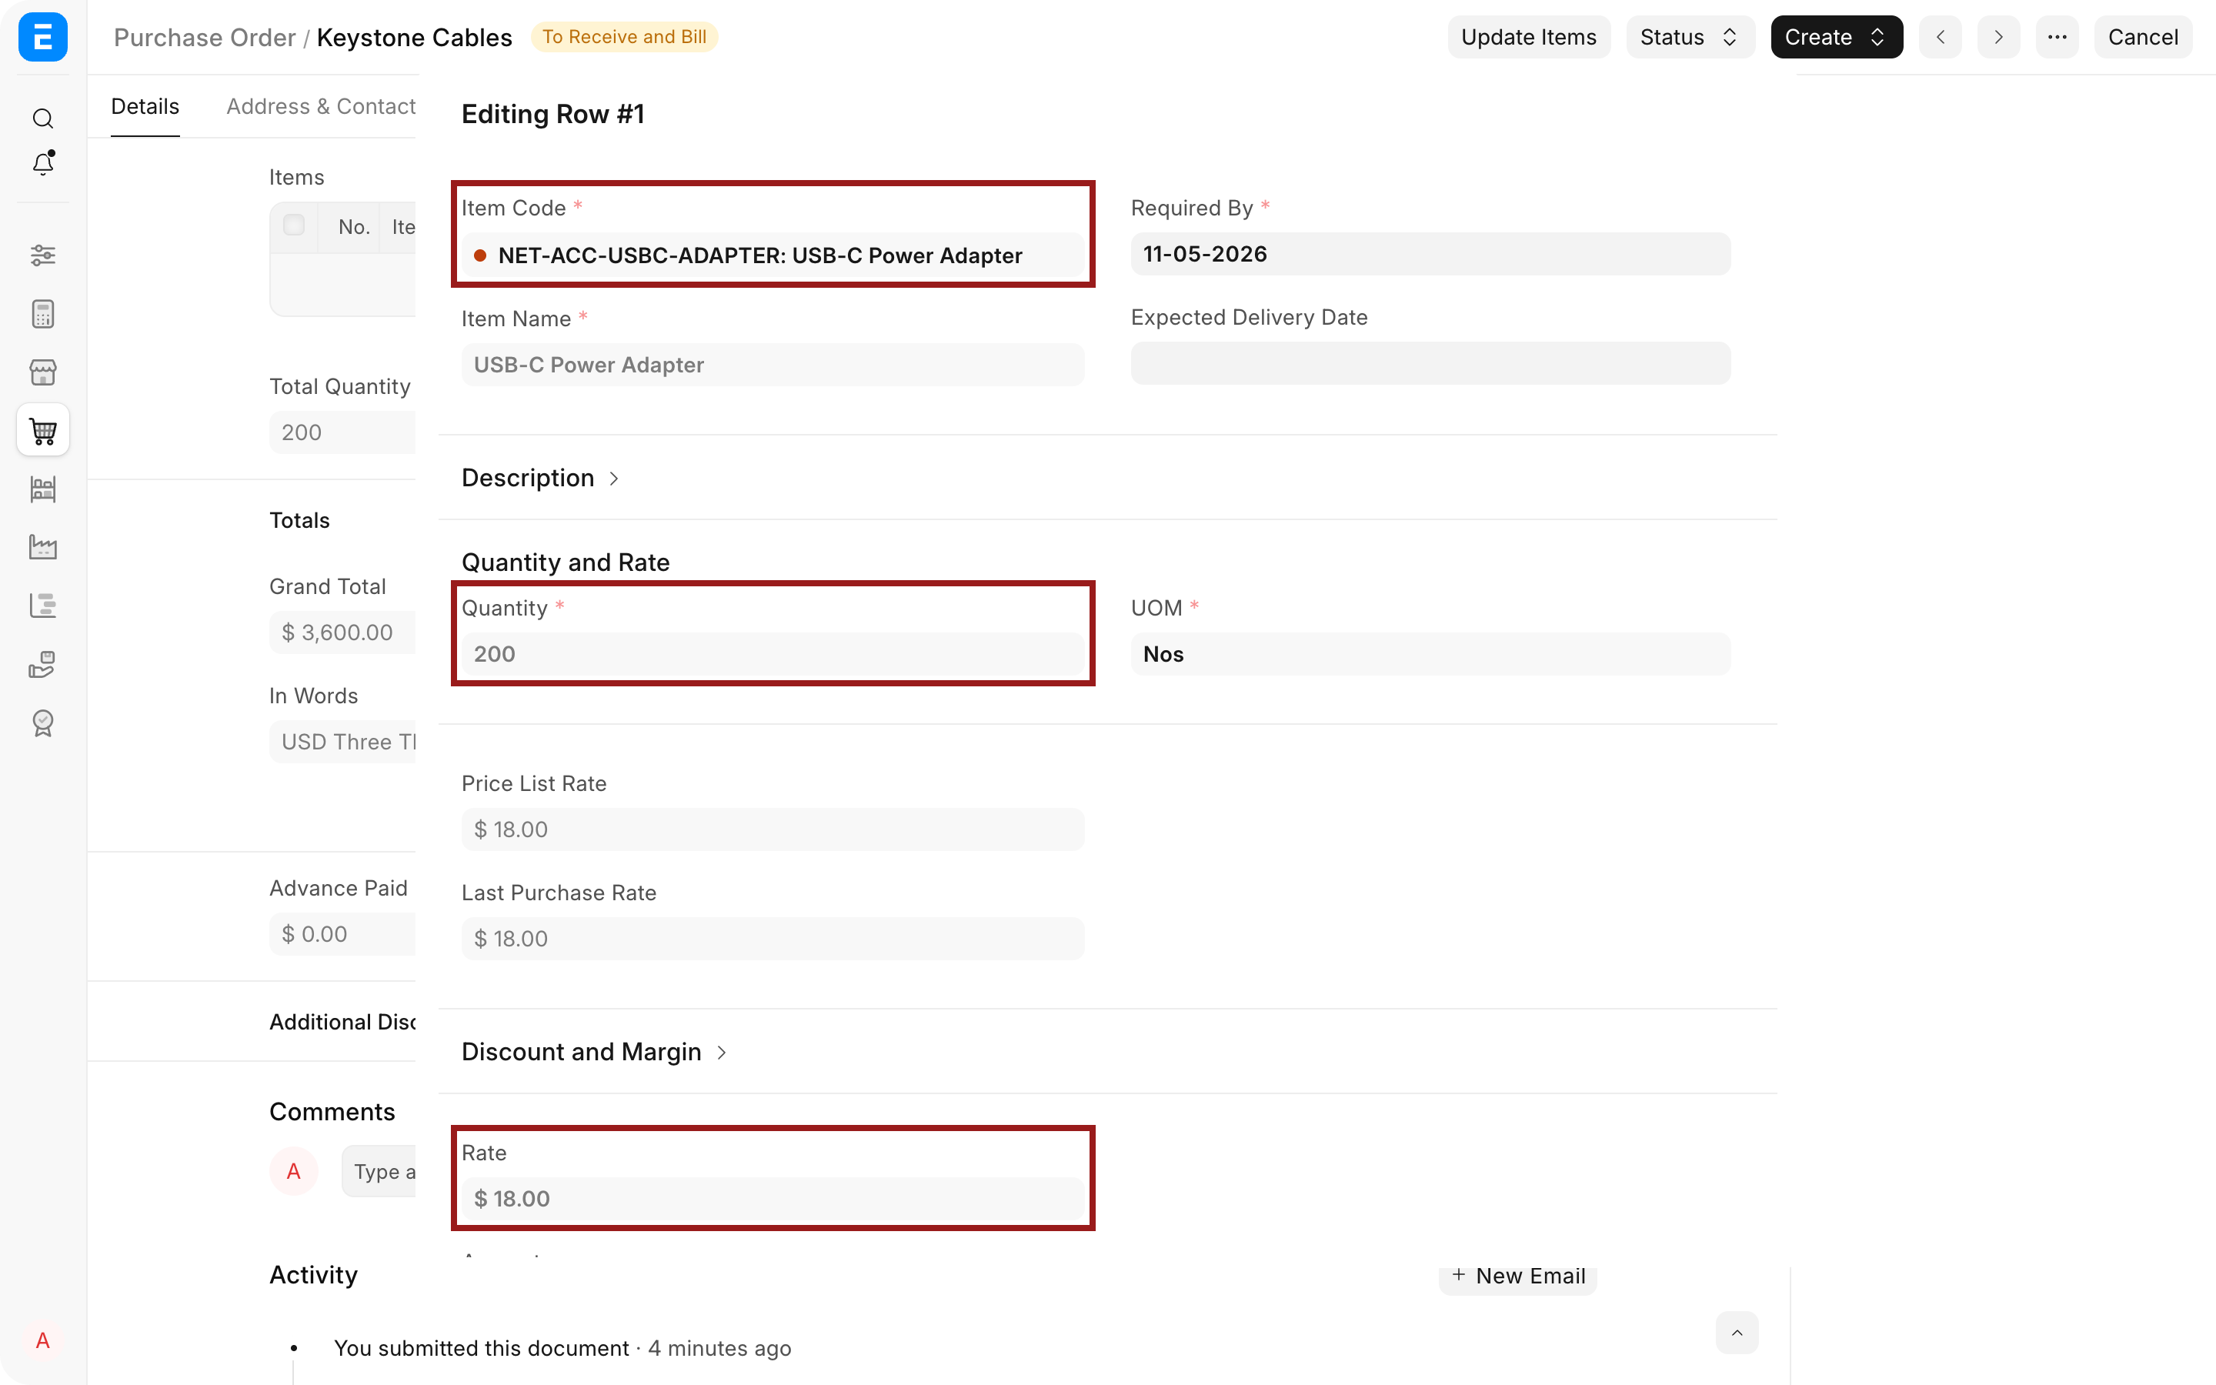Click the scroll-to-top arrow button
Viewport: 2216px width, 1385px height.
pyautogui.click(x=1736, y=1333)
